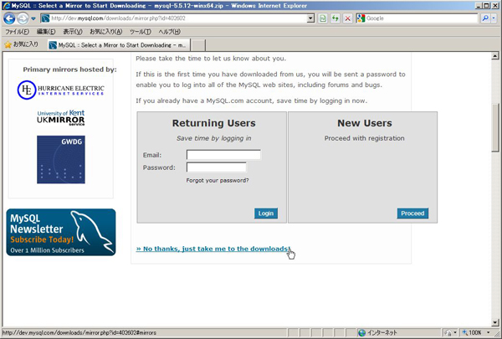The image size is (502, 339).
Task: Click the scrollbar down arrow
Action: click(x=495, y=322)
